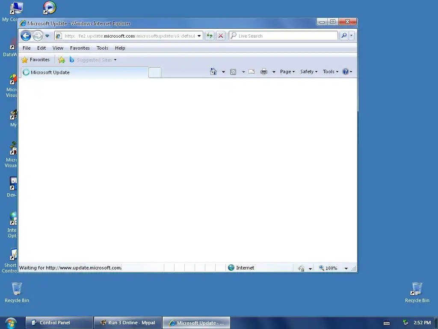Click the greyed Forward arrow button
The image size is (438, 329).
pyautogui.click(x=38, y=36)
